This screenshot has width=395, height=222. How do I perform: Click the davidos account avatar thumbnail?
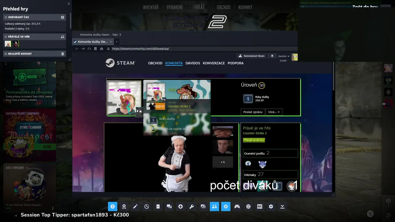pos(295,57)
